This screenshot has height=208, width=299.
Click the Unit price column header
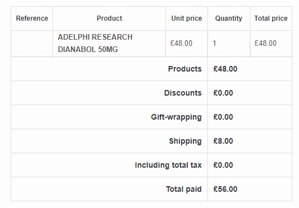(x=187, y=18)
